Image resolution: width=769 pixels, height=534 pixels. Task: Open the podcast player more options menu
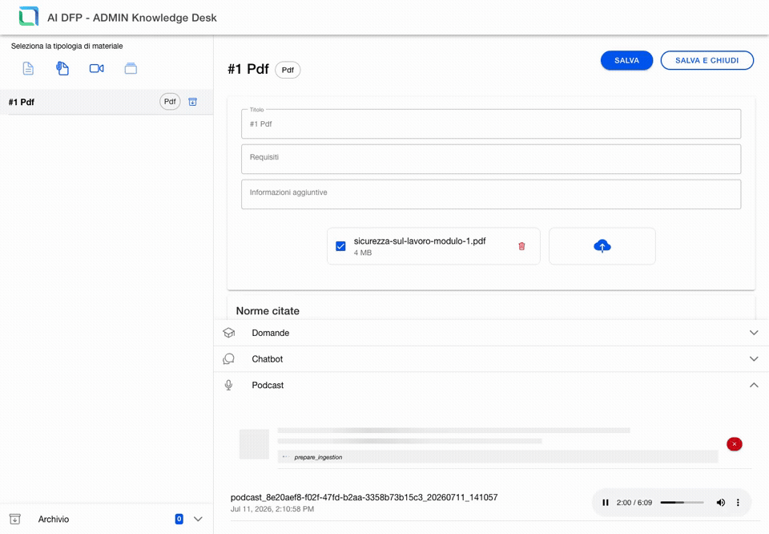click(x=738, y=503)
